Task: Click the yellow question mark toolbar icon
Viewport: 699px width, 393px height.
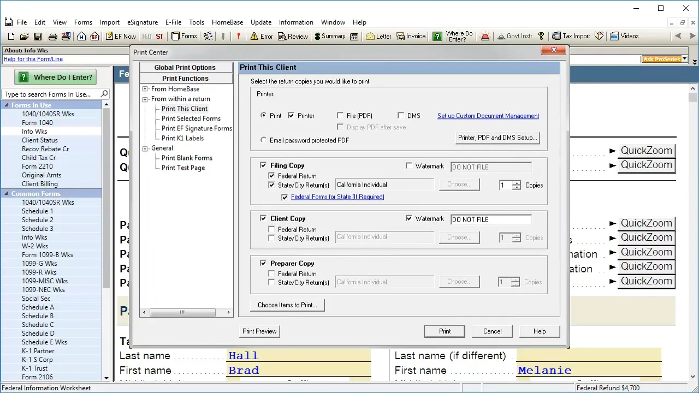Action: coord(541,37)
